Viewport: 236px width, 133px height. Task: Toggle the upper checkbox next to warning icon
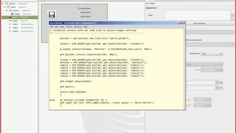click(x=192, y=100)
